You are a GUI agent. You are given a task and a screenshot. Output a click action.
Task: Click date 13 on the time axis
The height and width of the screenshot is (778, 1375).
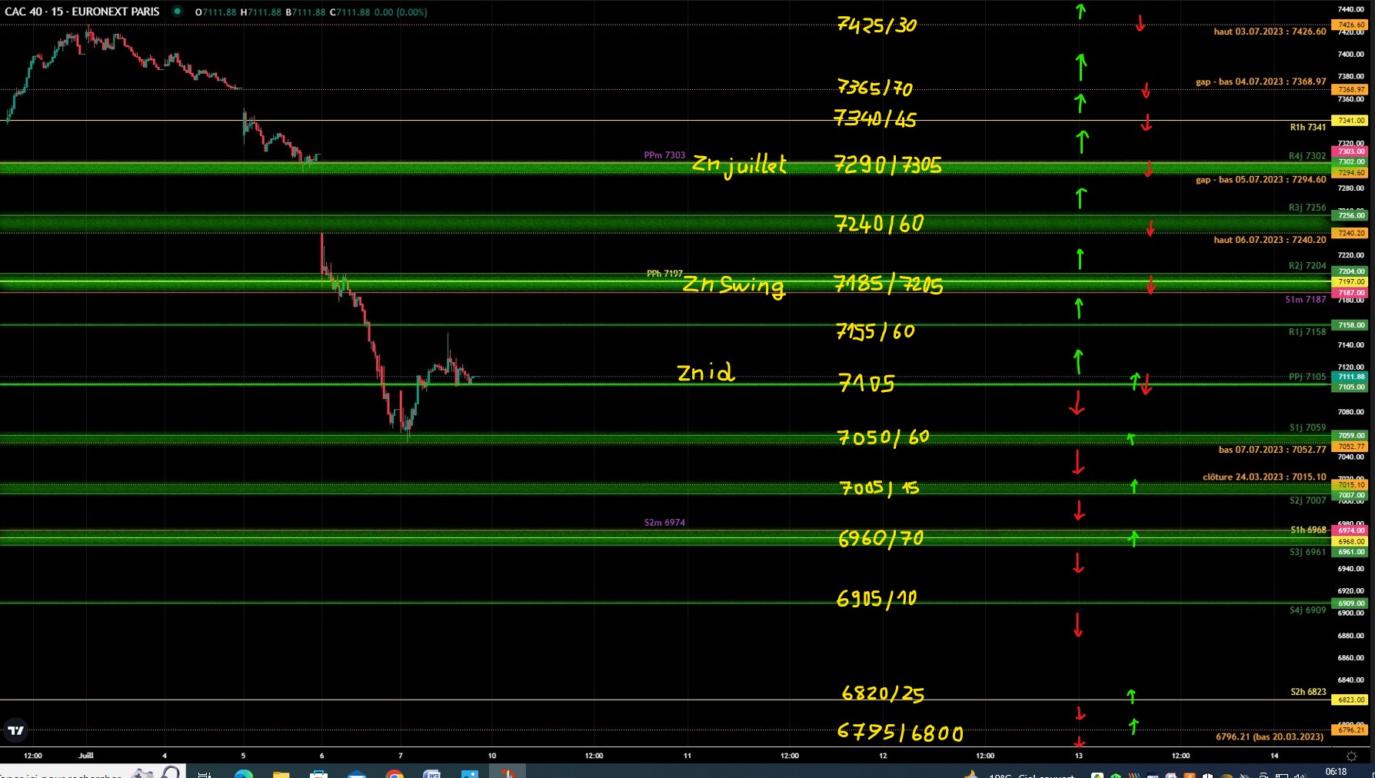pyautogui.click(x=1078, y=756)
